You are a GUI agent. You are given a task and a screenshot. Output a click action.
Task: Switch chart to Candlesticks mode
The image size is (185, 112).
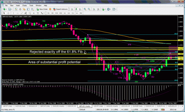pos(76,9)
